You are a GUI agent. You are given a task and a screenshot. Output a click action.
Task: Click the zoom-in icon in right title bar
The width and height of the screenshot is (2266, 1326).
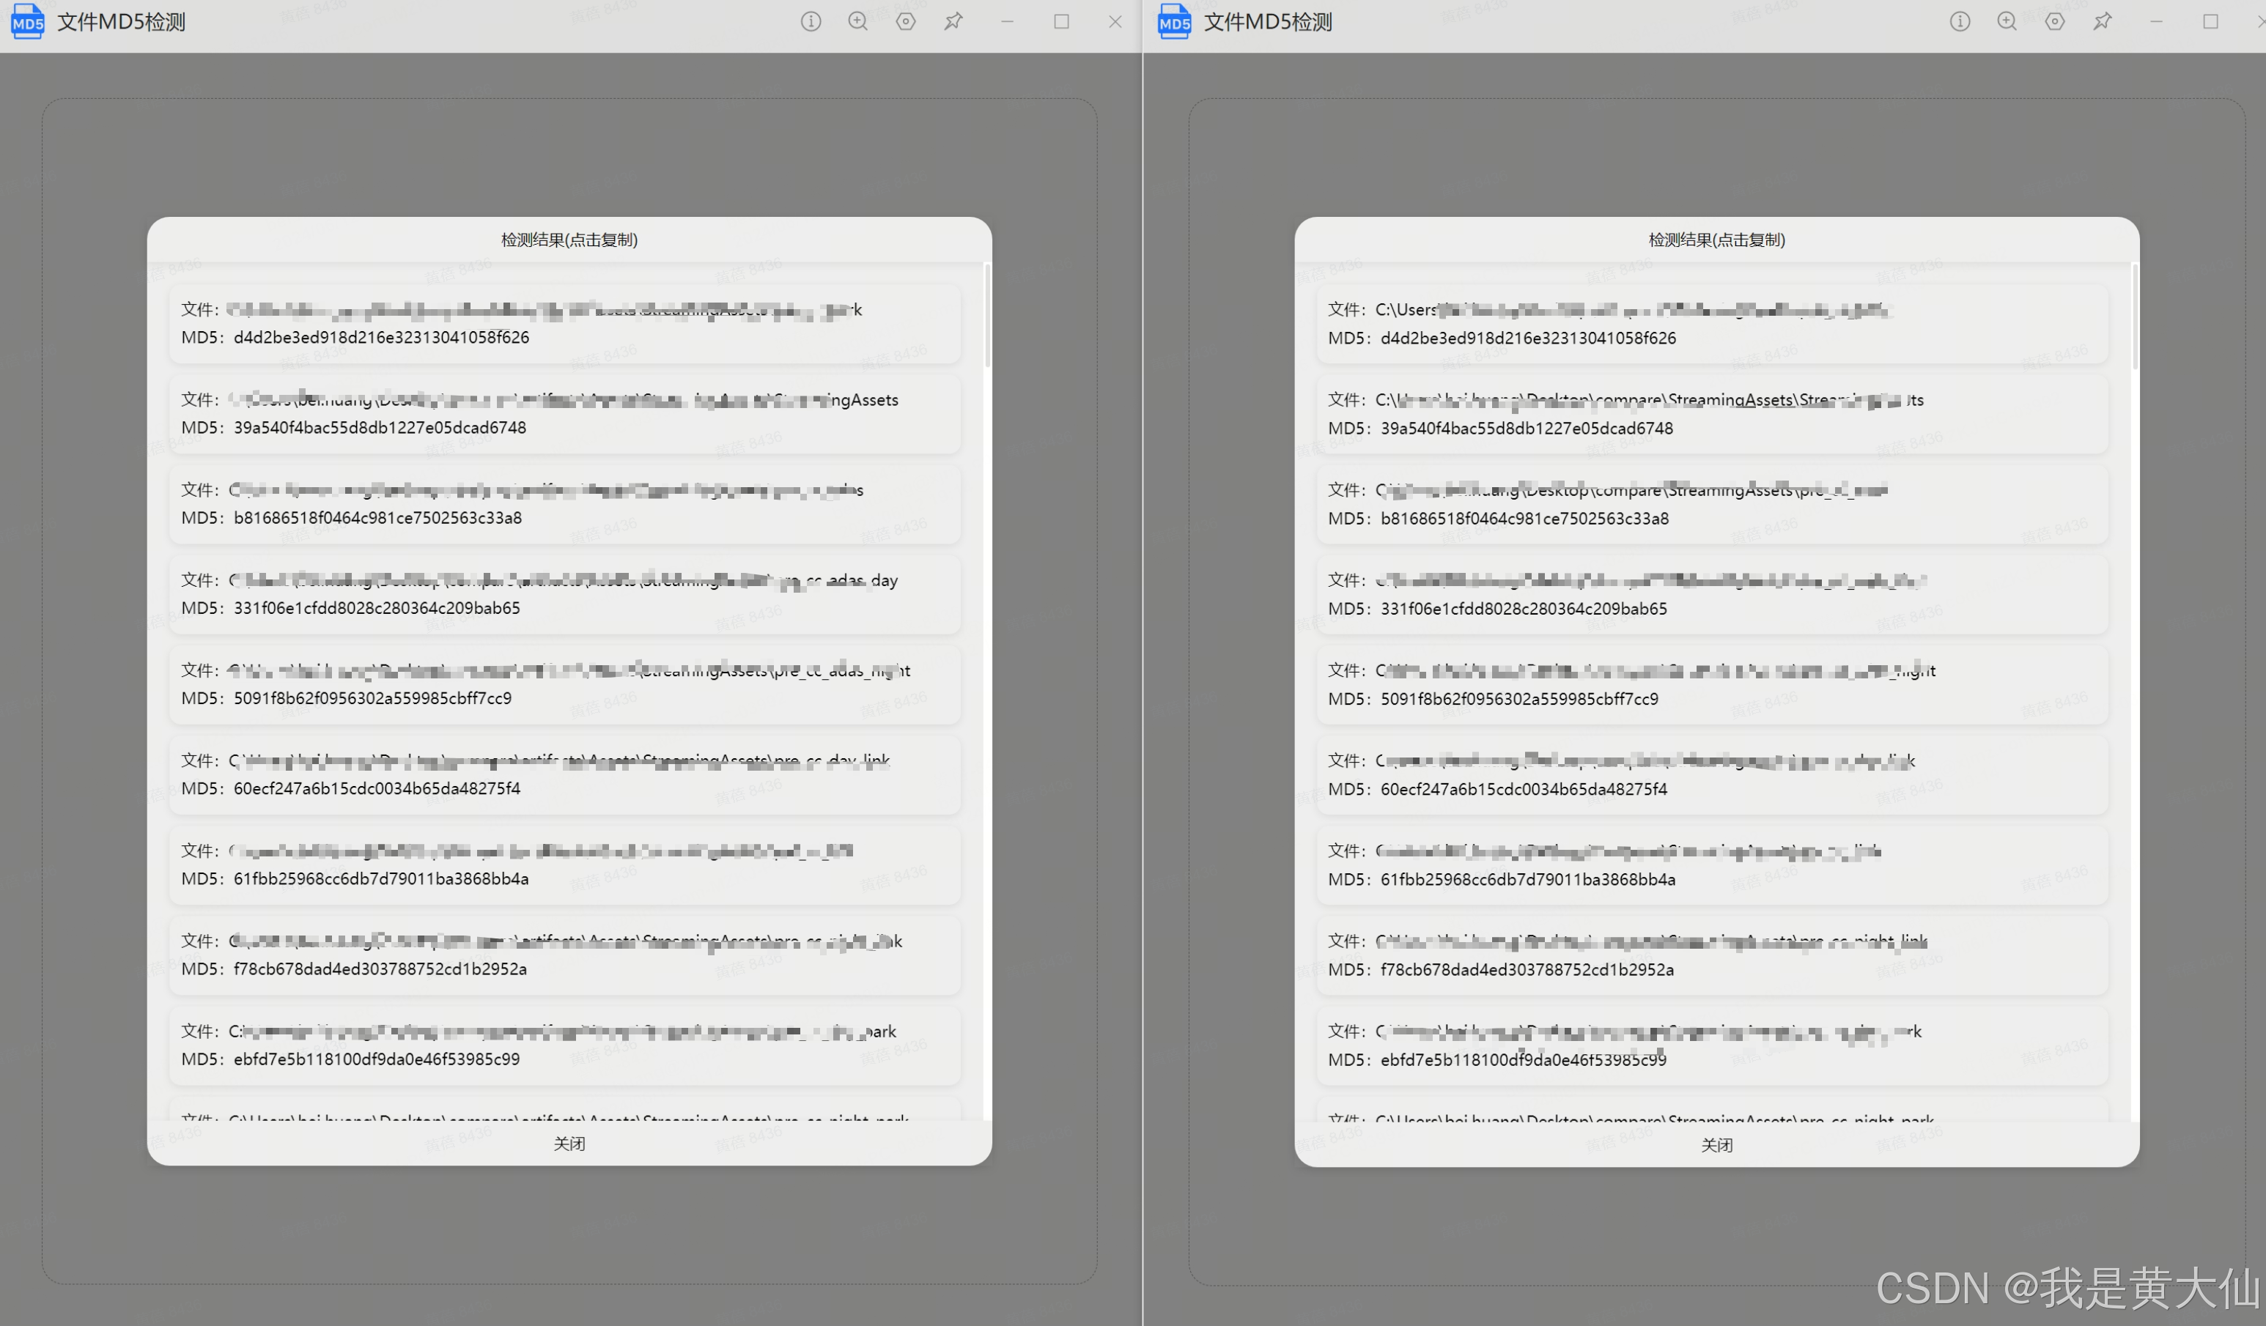tap(2006, 21)
